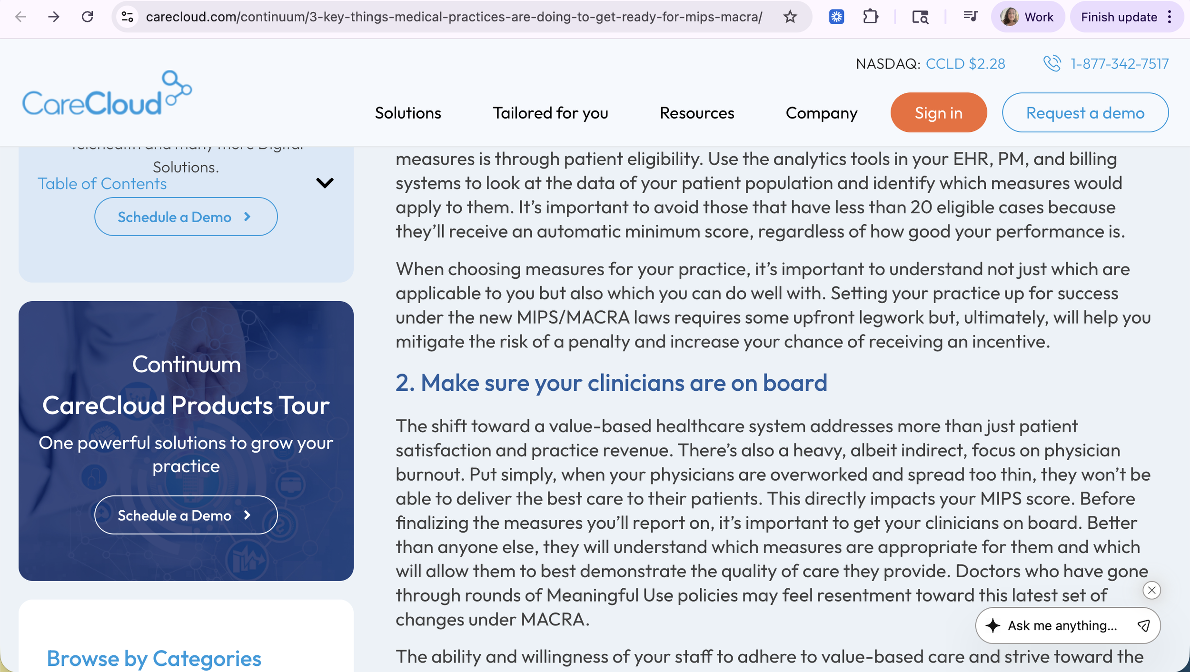Close the Ask me anything widget
Screen dimensions: 1190x672
tap(1151, 591)
